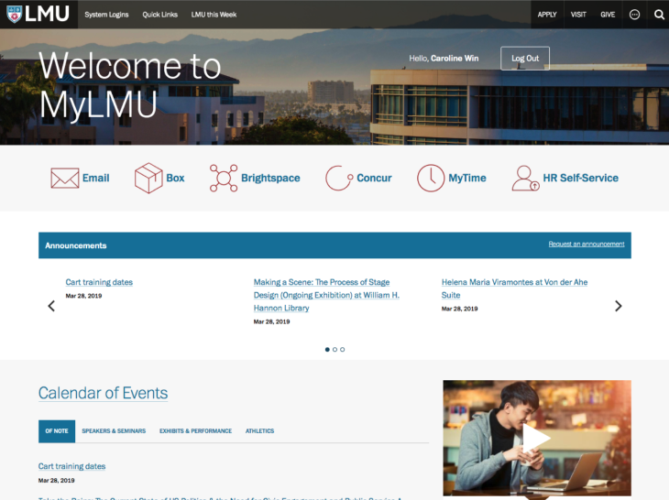Click the HR Self-Service person icon
Image resolution: width=669 pixels, height=500 pixels.
[526, 178]
